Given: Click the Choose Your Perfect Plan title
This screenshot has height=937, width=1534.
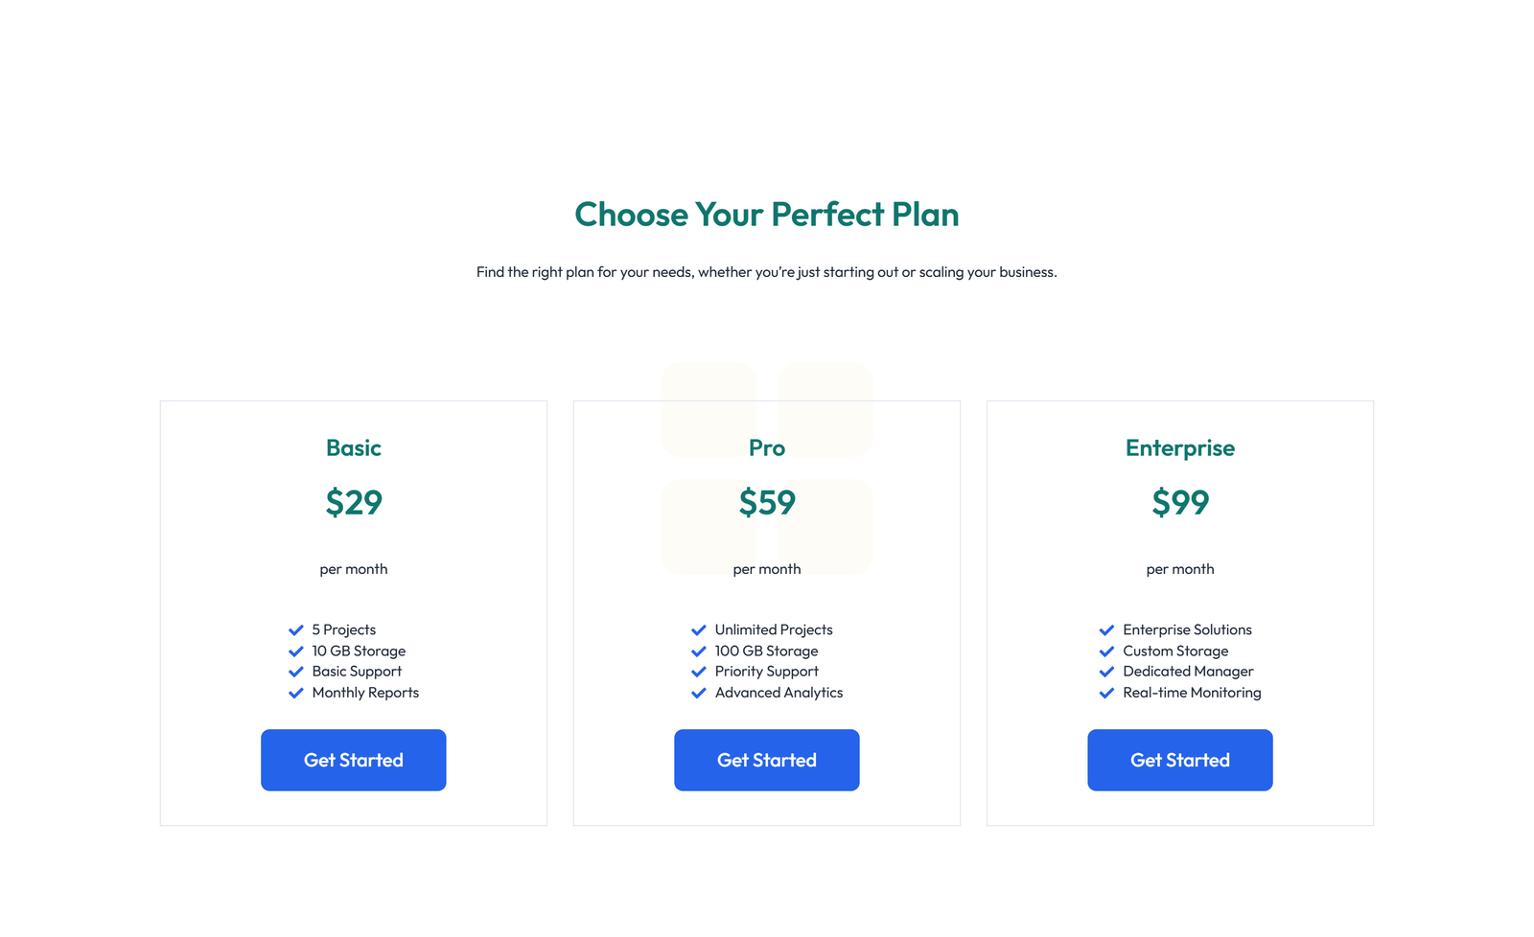Looking at the screenshot, I should click(x=766, y=215).
